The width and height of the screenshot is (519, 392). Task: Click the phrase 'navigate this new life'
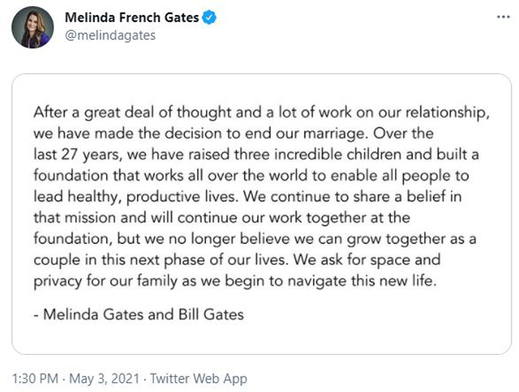click(x=362, y=281)
